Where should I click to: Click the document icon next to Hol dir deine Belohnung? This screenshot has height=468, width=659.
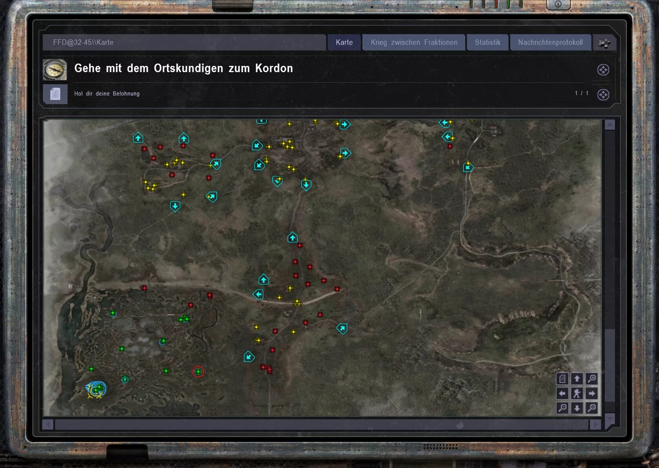(x=55, y=94)
